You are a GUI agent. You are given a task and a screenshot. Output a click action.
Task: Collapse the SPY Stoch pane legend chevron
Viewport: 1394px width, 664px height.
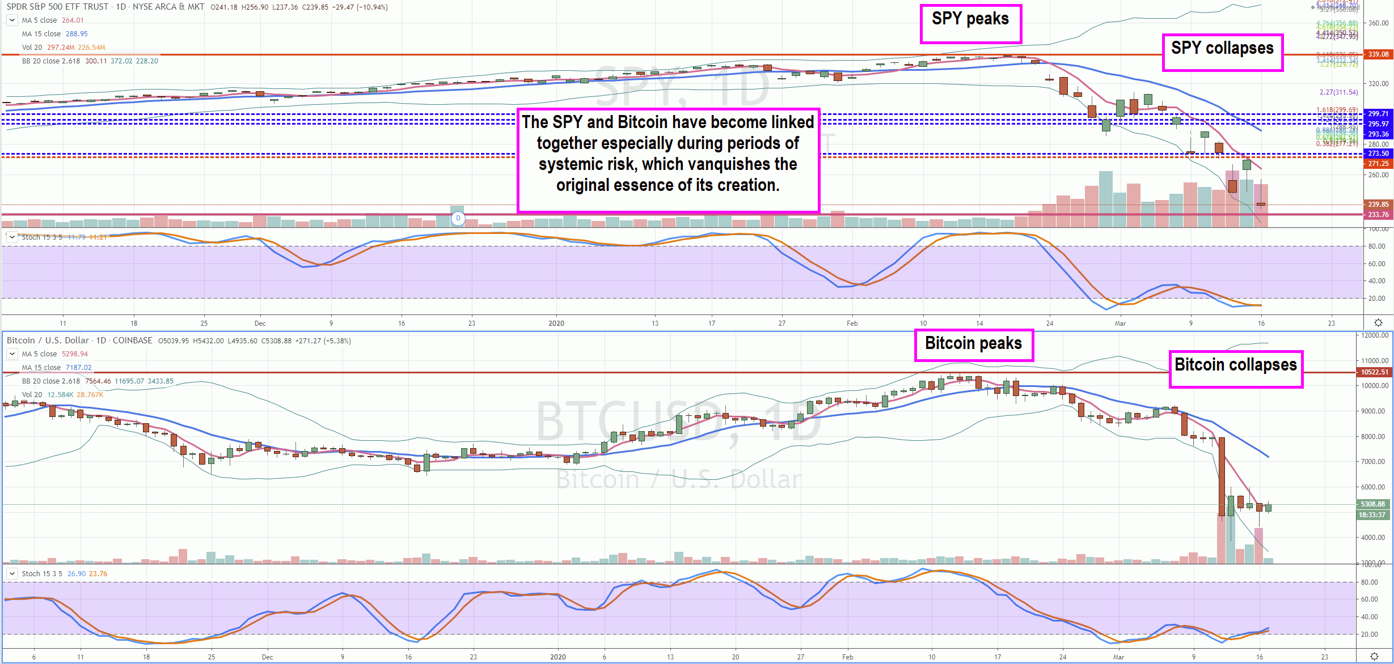[x=12, y=237]
